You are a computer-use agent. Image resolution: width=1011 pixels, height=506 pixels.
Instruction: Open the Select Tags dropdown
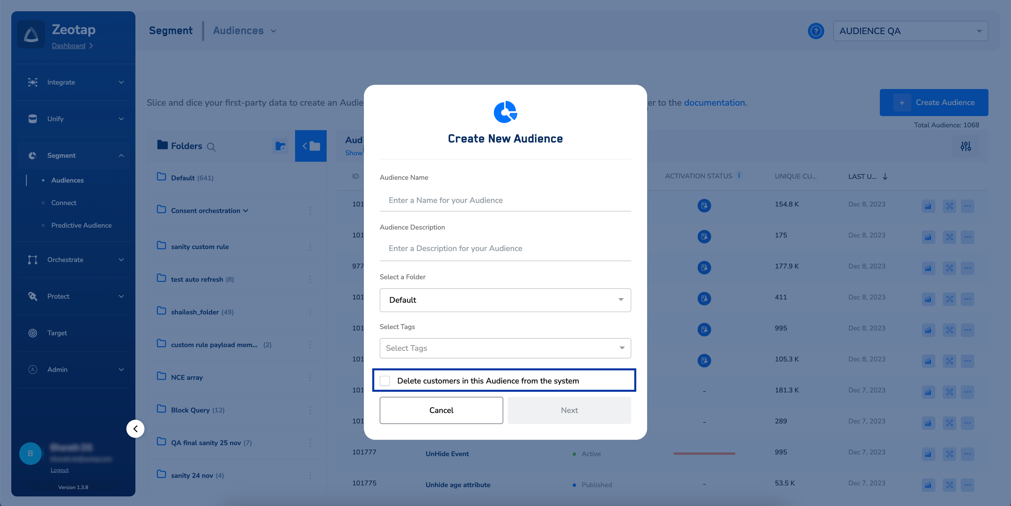click(505, 348)
